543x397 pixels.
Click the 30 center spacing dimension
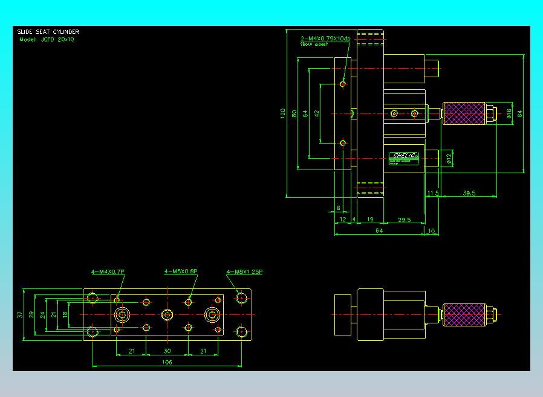tap(167, 351)
